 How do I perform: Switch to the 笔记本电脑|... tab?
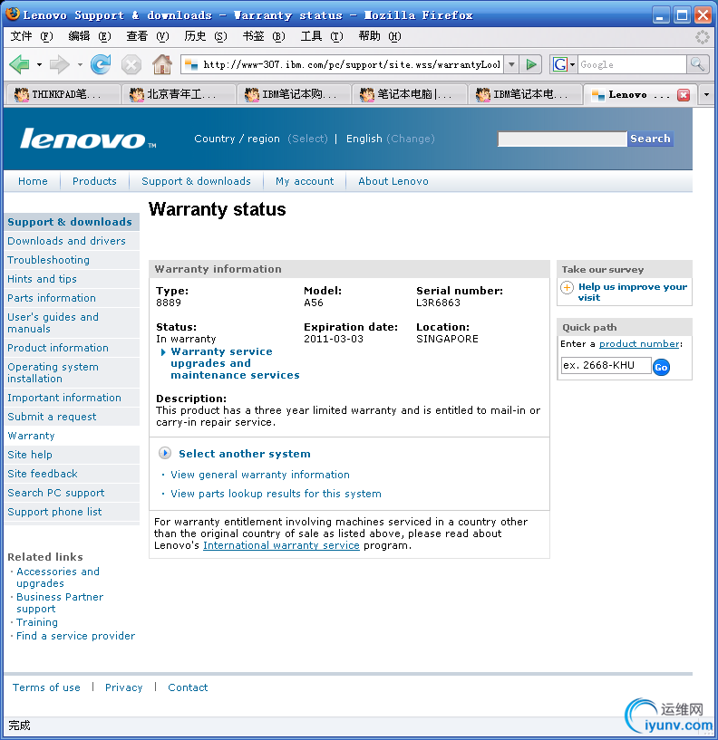coord(409,94)
